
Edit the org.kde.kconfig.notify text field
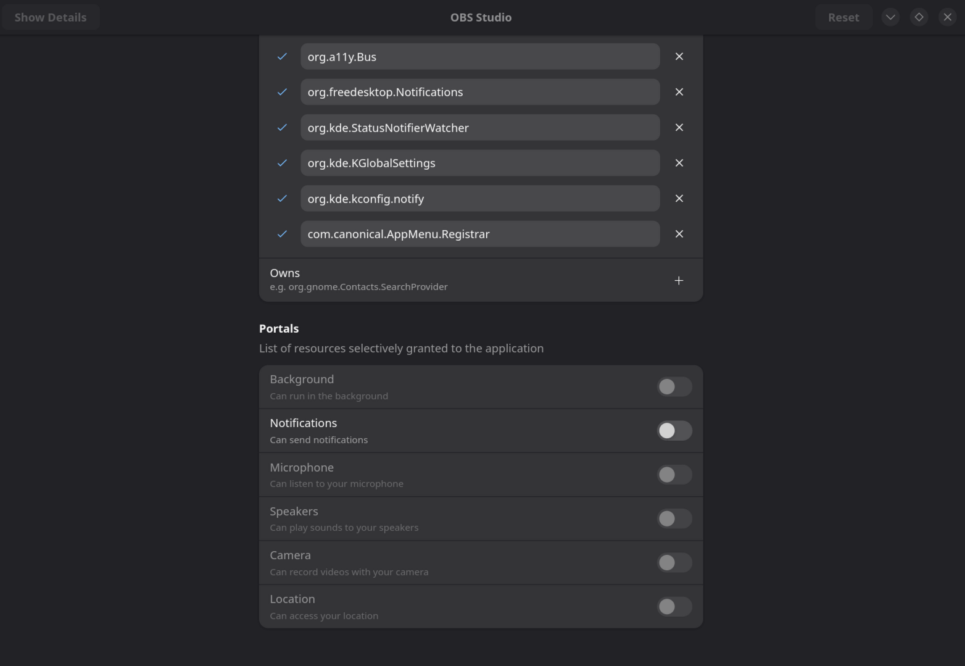pyautogui.click(x=480, y=199)
